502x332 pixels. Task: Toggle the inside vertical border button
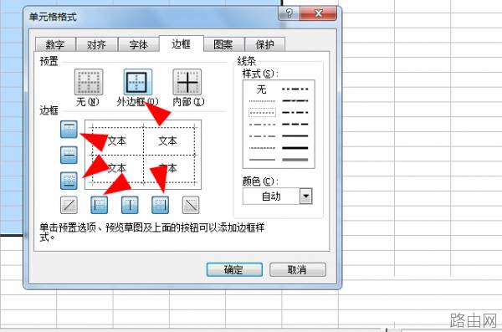click(x=130, y=205)
